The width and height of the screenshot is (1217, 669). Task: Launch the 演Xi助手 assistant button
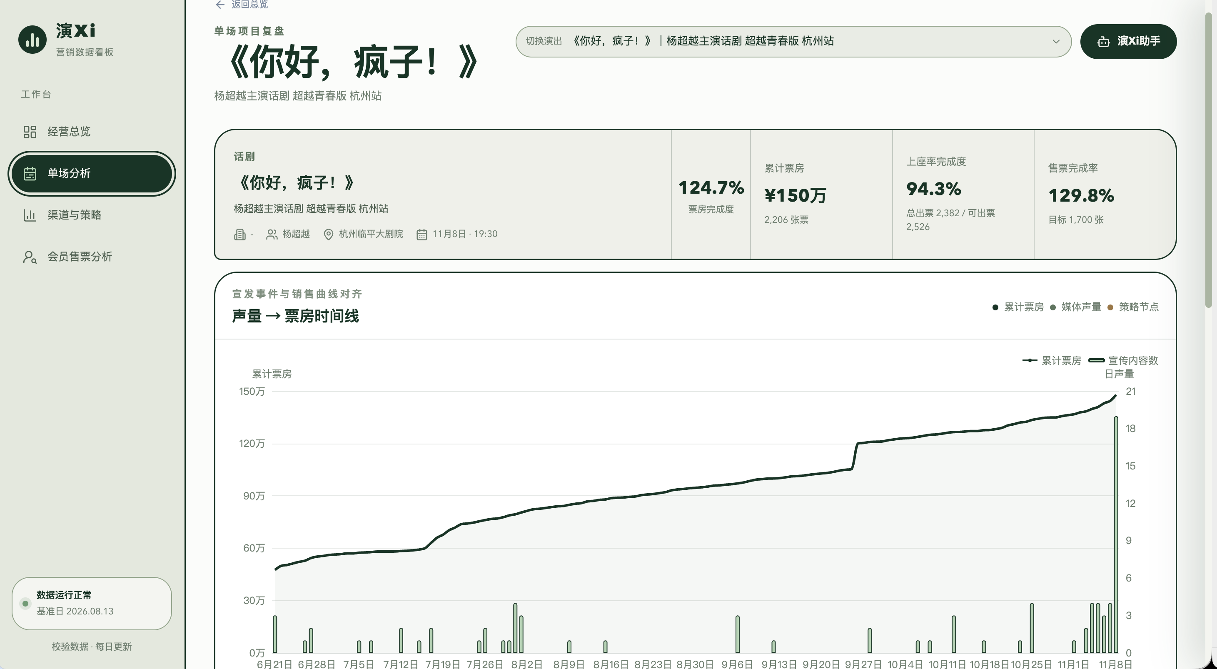pyautogui.click(x=1128, y=42)
